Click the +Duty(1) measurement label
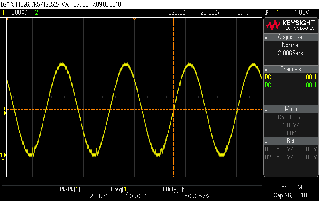This screenshot has height=201, width=319. [x=173, y=189]
